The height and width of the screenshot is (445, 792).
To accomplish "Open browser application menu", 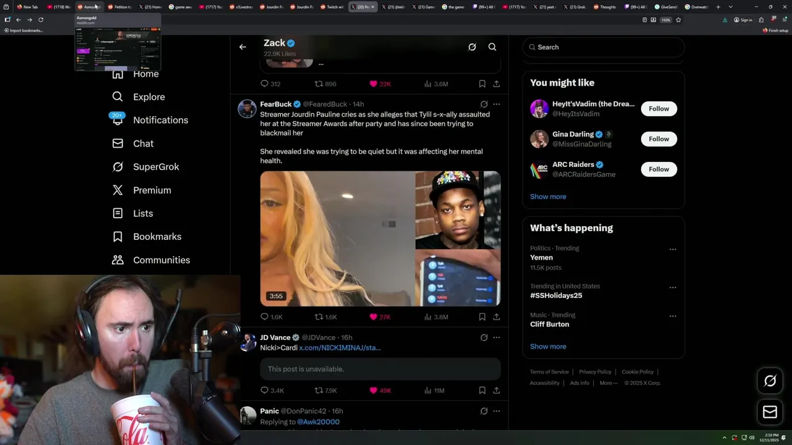I will tap(785, 20).
